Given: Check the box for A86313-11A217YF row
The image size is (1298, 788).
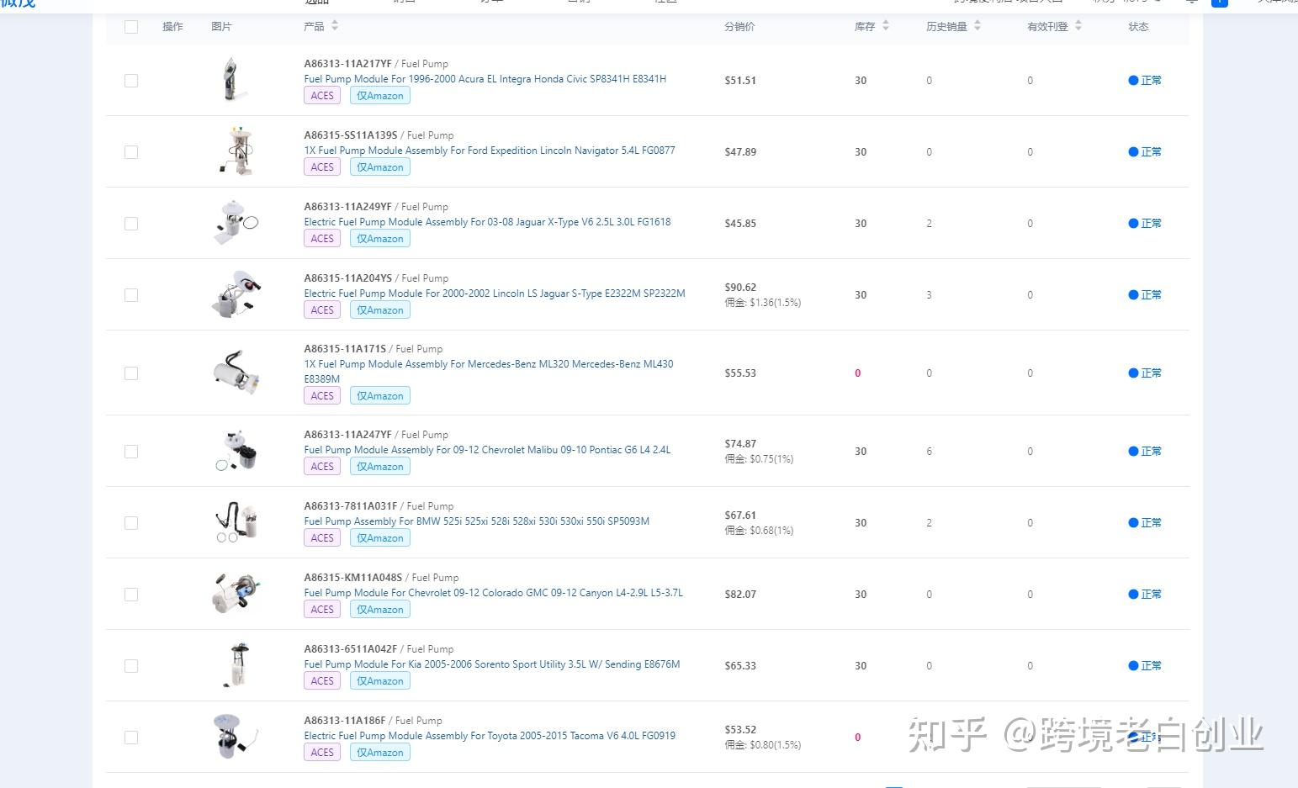Looking at the screenshot, I should click(x=131, y=81).
